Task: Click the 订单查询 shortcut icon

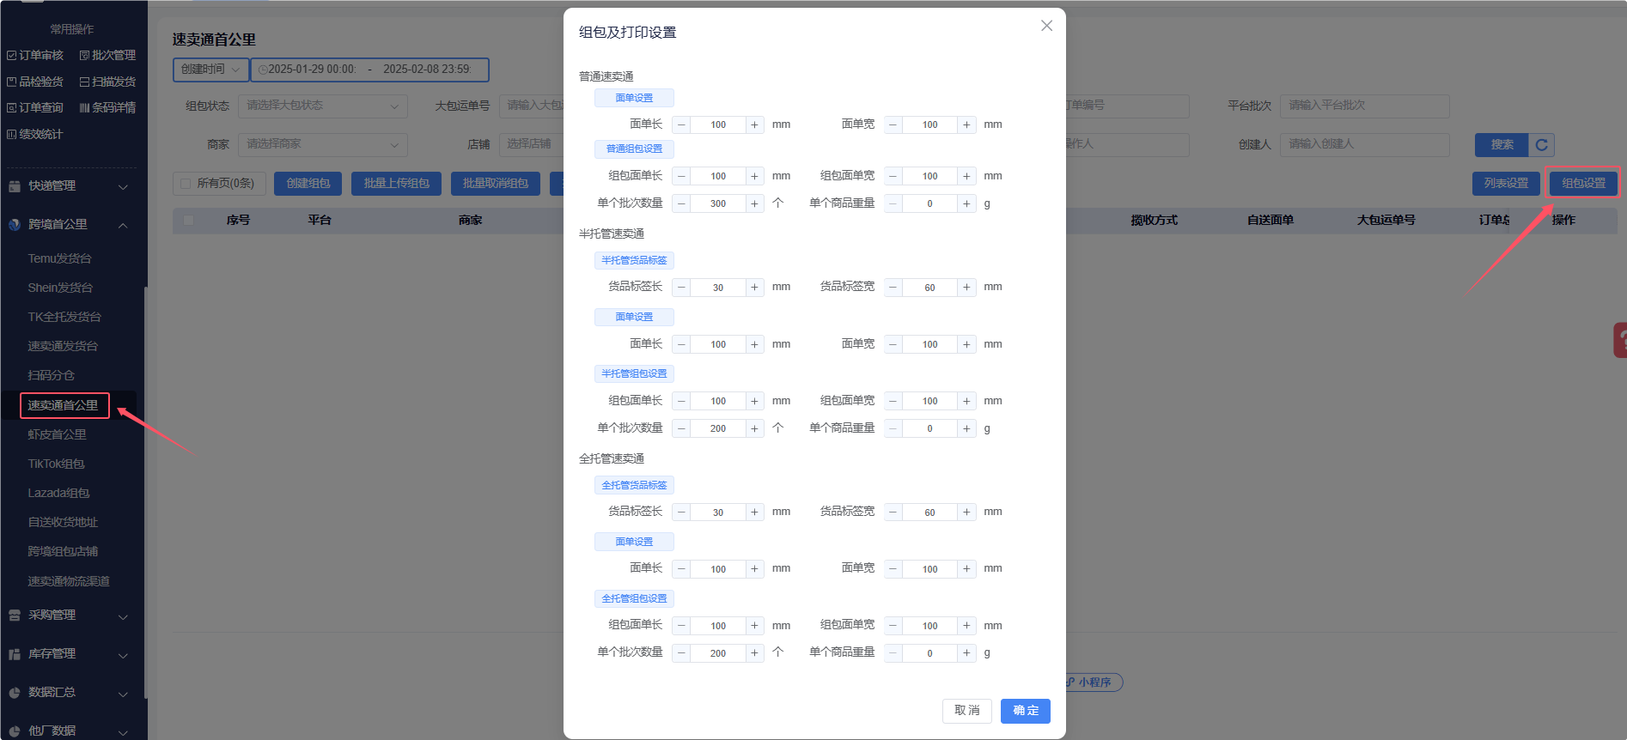Action: (x=11, y=108)
